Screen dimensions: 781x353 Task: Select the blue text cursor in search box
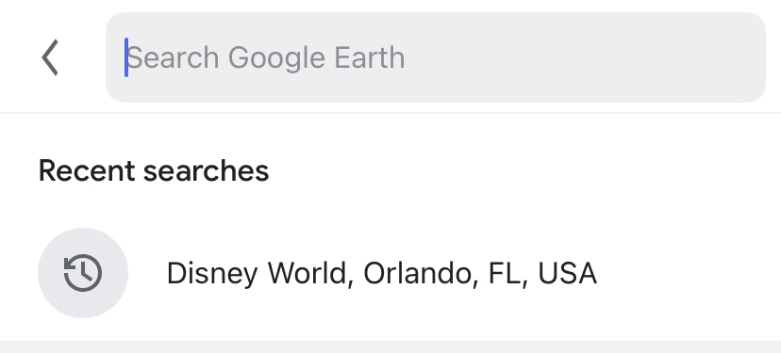(x=126, y=57)
